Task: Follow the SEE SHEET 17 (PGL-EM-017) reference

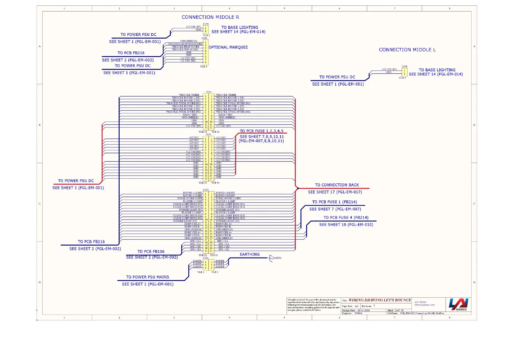Action: pos(335,192)
